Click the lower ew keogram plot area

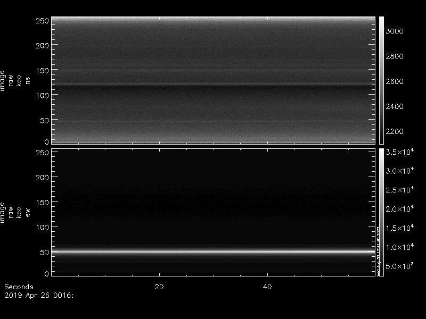214,212
